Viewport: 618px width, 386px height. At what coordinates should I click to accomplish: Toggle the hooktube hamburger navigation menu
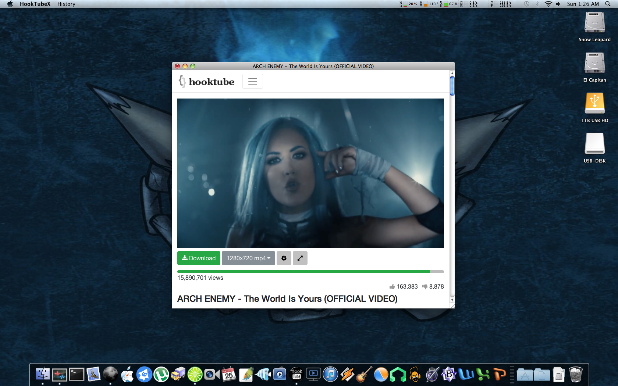coord(253,81)
